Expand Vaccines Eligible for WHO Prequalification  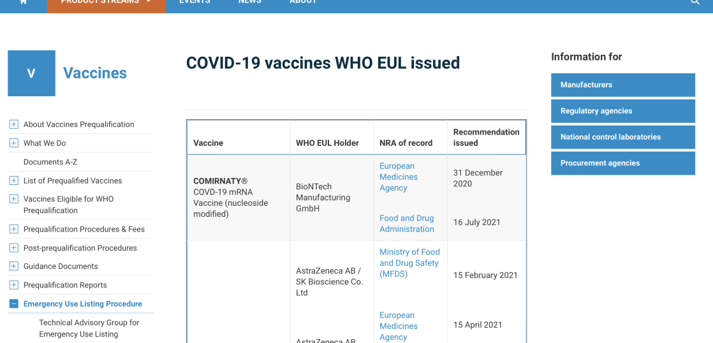tap(14, 199)
